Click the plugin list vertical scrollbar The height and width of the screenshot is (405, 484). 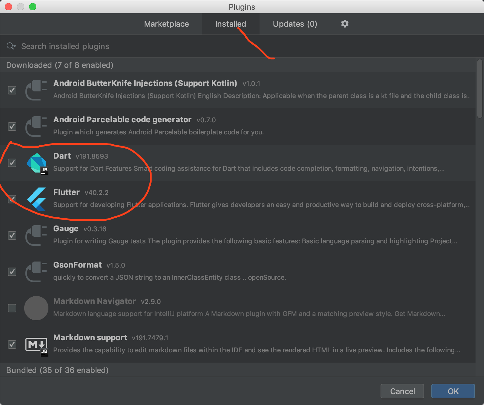pos(480,89)
